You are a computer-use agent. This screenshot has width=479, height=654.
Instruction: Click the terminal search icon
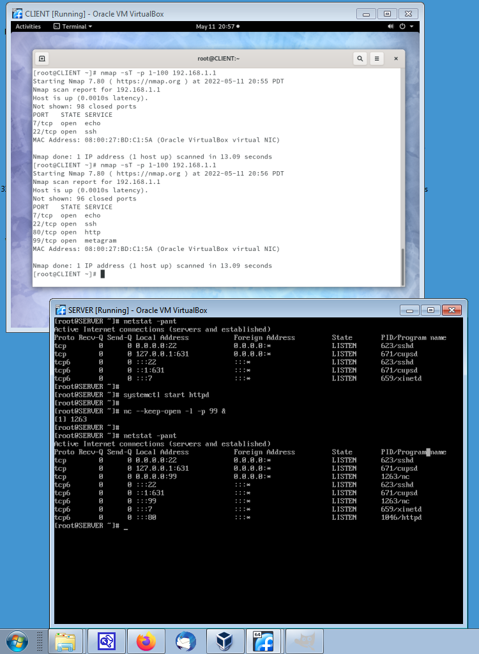pos(360,59)
